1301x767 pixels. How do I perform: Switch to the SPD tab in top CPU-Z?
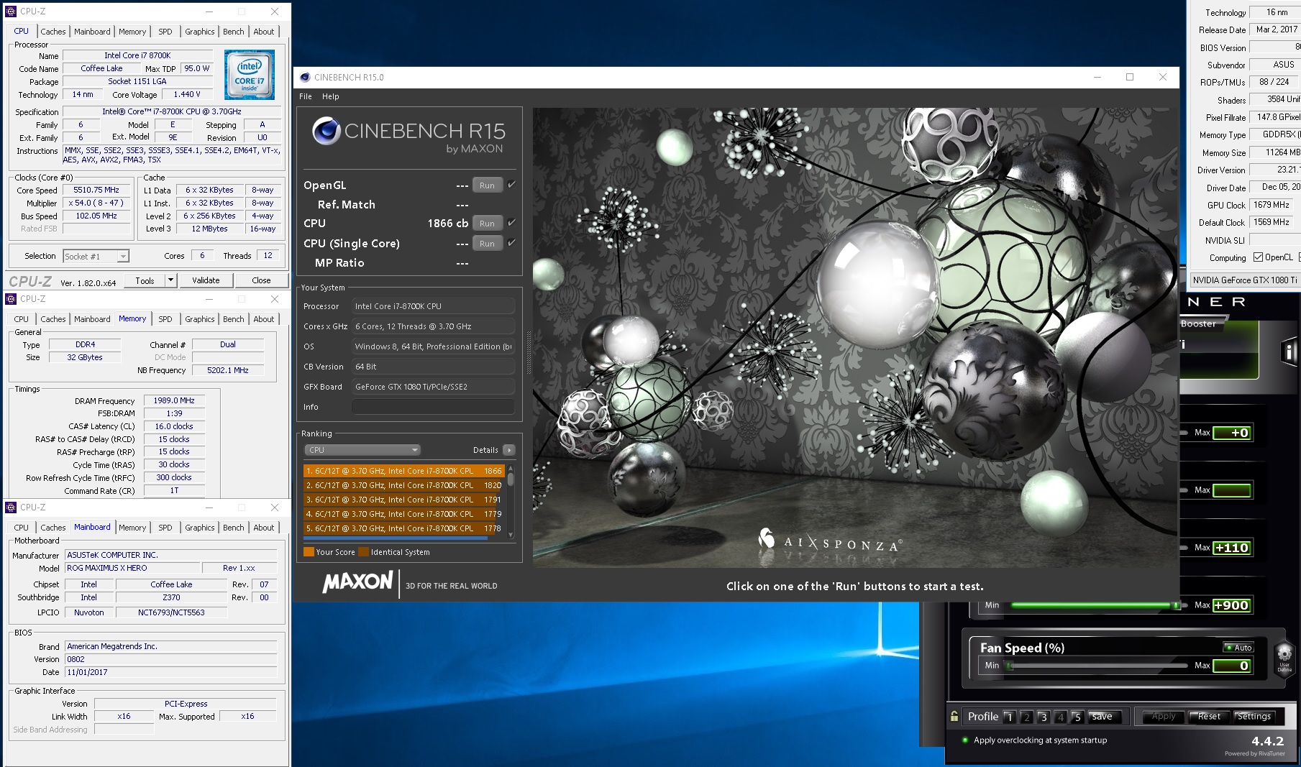click(x=165, y=32)
